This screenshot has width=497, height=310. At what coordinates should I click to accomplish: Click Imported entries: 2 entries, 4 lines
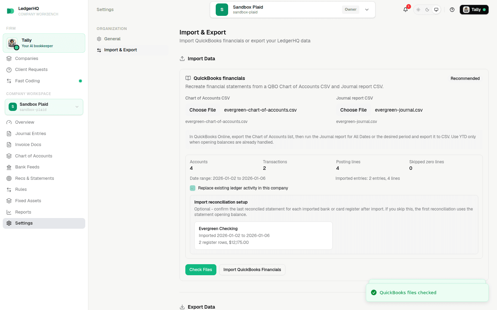pos(368,178)
